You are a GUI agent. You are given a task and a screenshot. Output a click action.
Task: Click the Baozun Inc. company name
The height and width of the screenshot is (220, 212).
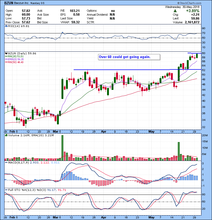coord(21,3)
